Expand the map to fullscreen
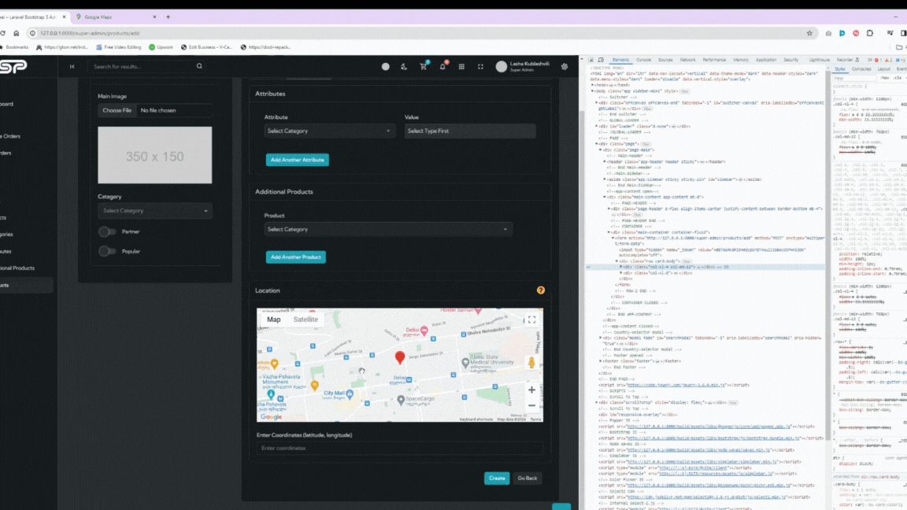Viewport: 907px width, 510px height. coord(531,320)
